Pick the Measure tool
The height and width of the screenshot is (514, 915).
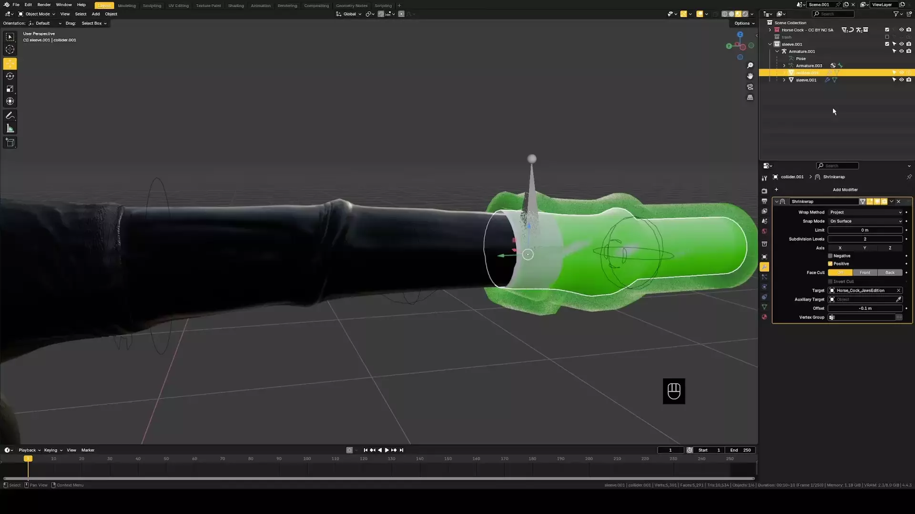tap(10, 128)
